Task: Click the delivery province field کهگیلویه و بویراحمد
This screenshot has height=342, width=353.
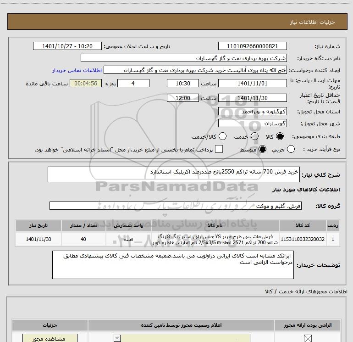Action: click(x=252, y=112)
